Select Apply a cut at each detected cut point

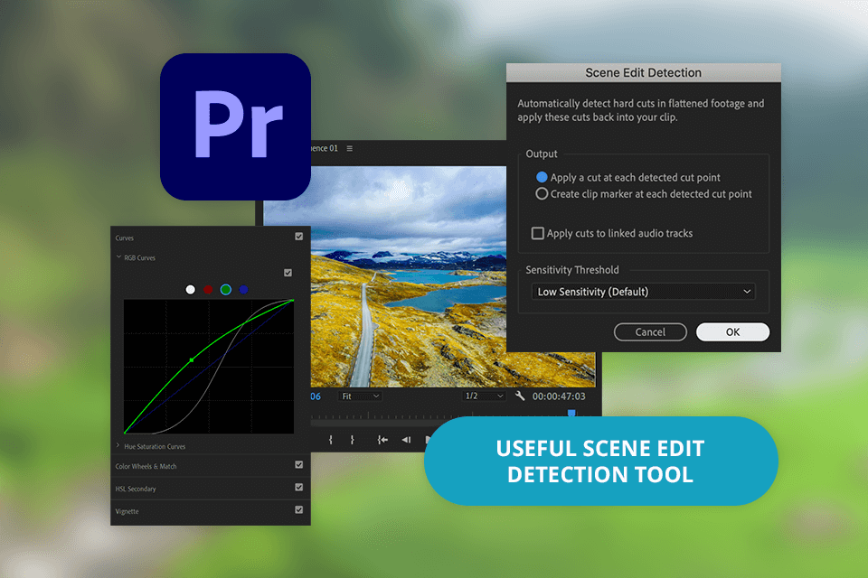click(x=542, y=178)
